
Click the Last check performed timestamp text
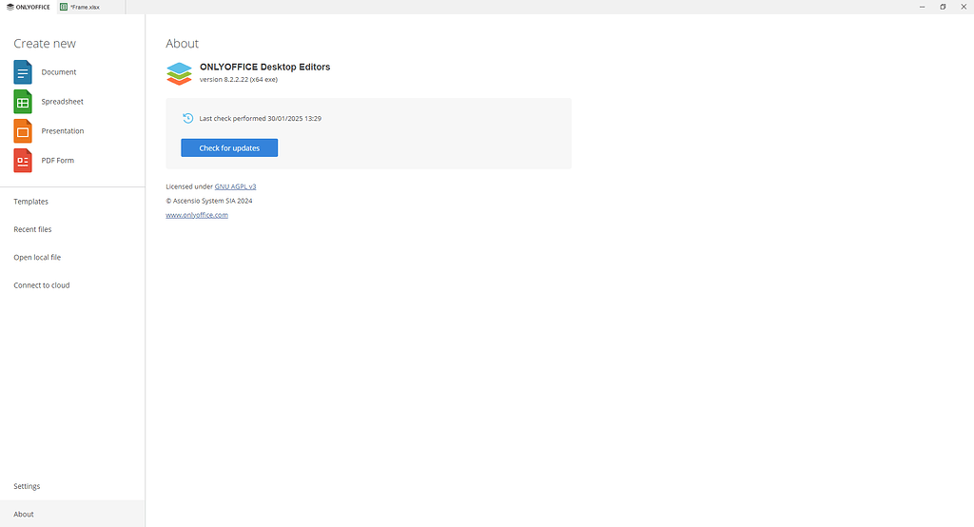(261, 118)
